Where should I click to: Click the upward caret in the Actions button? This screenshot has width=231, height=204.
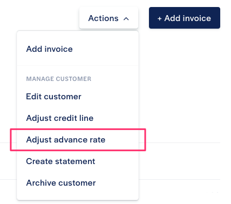126,19
